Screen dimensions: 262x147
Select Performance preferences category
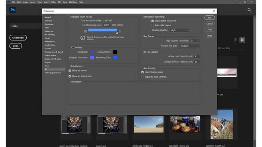[x=49, y=42]
